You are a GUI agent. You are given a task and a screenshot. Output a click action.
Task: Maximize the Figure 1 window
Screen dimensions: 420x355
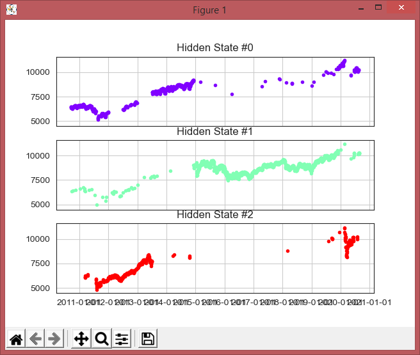pyautogui.click(x=378, y=8)
